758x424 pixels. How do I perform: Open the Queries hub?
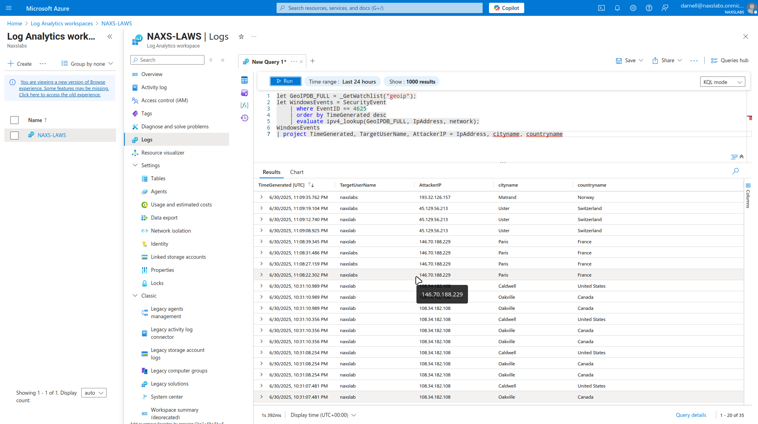pyautogui.click(x=729, y=61)
